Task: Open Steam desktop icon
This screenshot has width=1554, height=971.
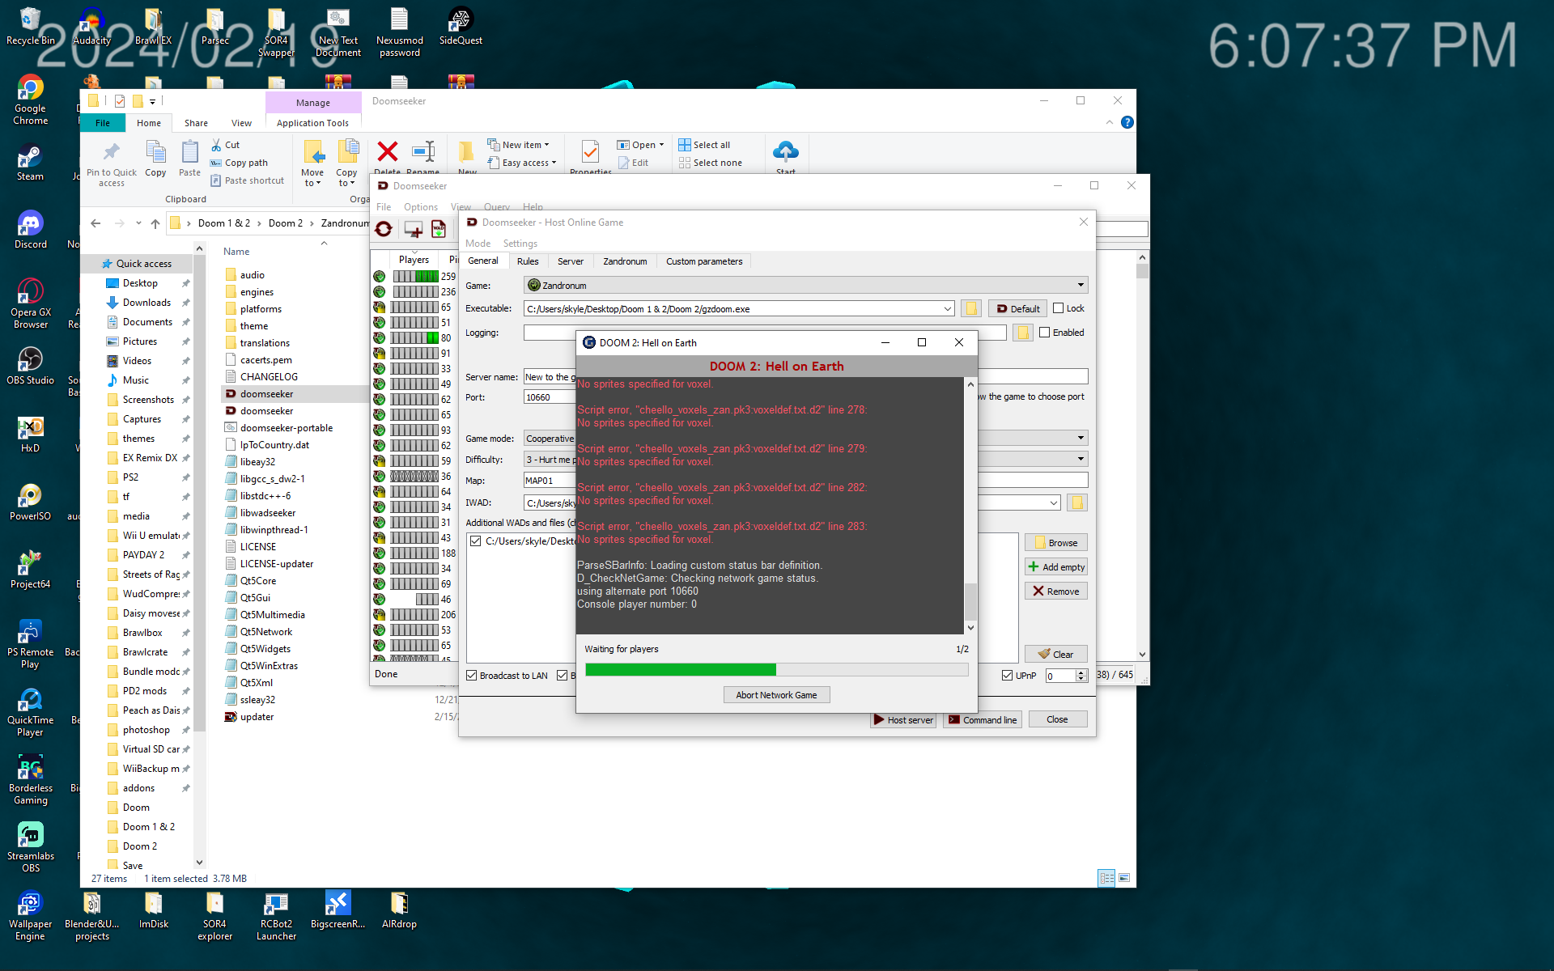Action: [31, 161]
